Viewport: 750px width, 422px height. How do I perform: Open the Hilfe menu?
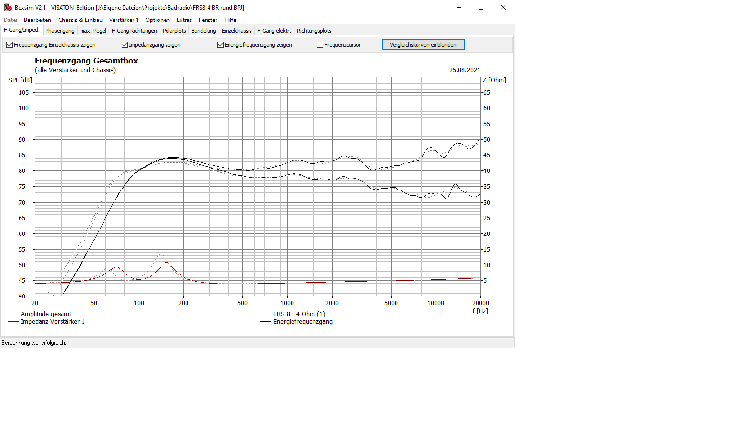pos(230,20)
